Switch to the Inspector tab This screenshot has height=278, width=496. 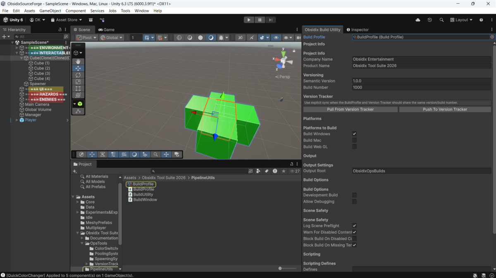click(x=358, y=30)
